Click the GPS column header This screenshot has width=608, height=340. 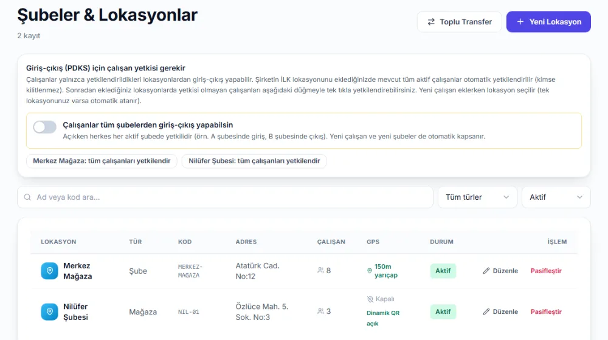(373, 242)
